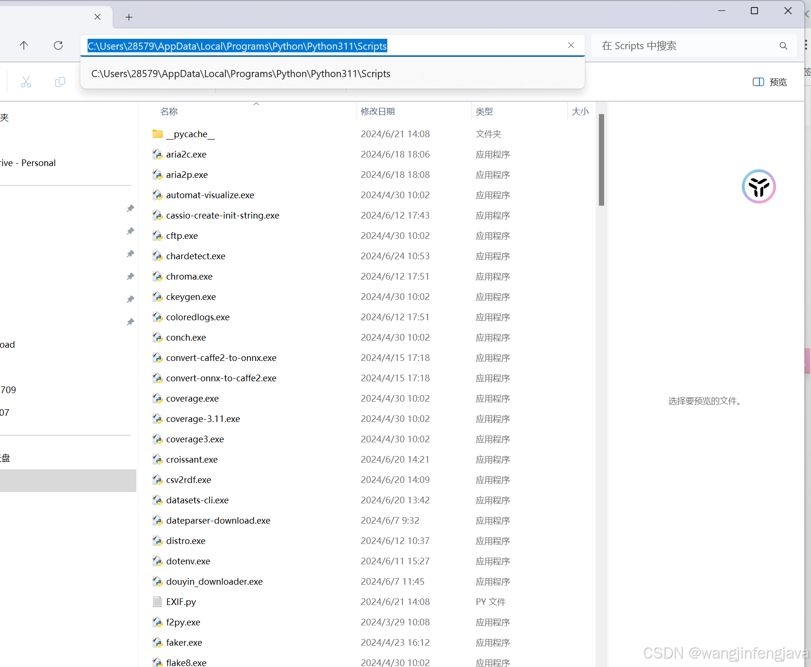The image size is (811, 667).
Task: Sort by the 类型 column header
Action: tap(484, 112)
